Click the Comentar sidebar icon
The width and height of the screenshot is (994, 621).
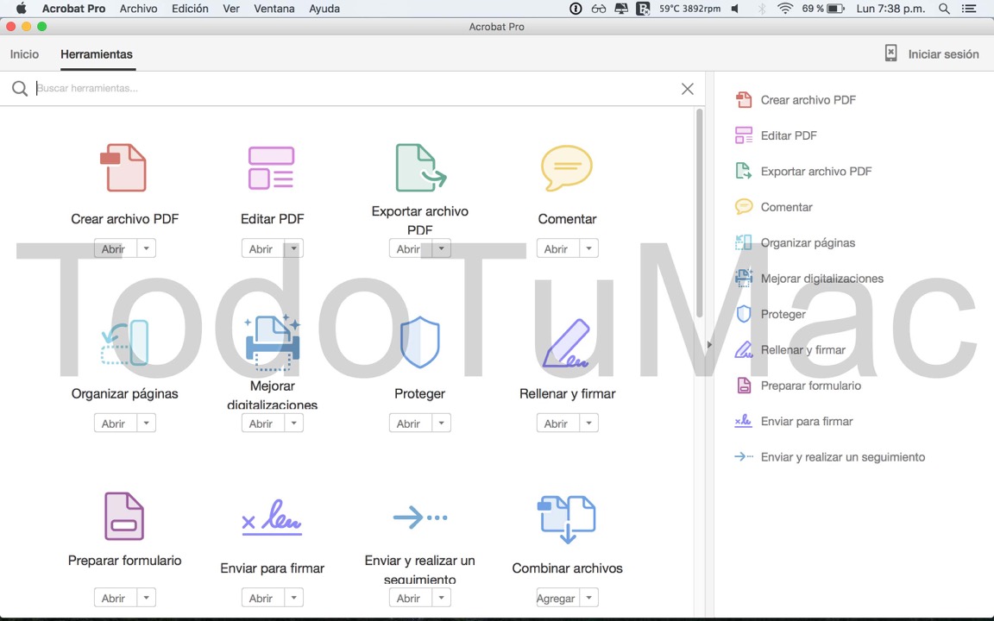click(x=743, y=207)
